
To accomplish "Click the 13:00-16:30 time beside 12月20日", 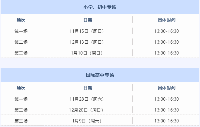I will 166,110.
